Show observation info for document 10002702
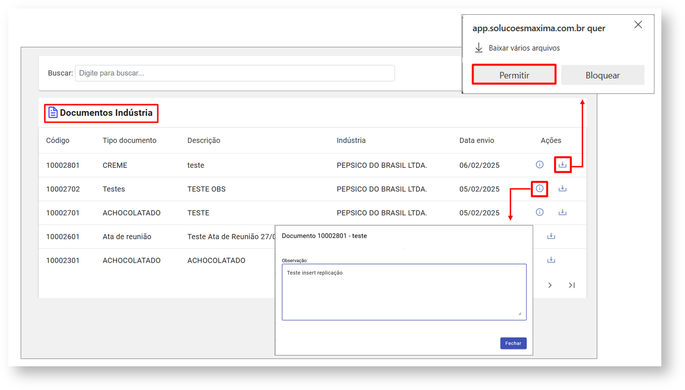This screenshot has height=390, width=685. 540,189
